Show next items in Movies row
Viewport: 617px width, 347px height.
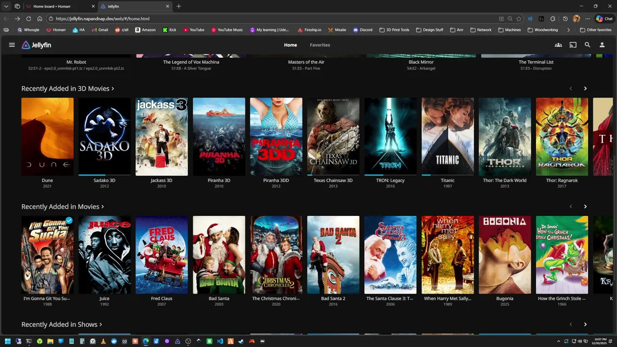tap(585, 207)
